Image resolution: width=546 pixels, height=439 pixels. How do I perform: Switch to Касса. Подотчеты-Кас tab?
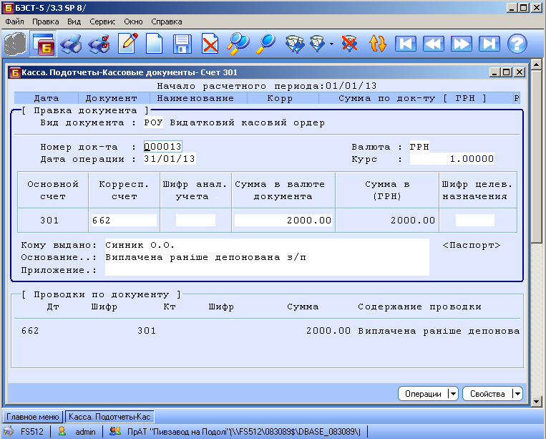109,417
